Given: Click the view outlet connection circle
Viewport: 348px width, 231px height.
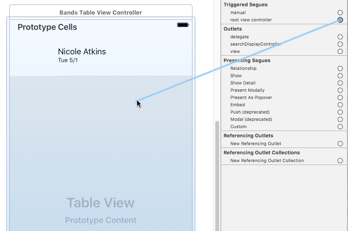Looking at the screenshot, I should pos(340,51).
